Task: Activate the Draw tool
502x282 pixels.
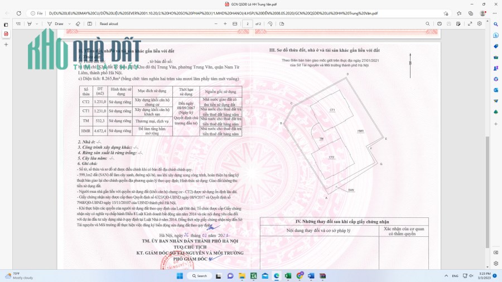Action: point(56,24)
